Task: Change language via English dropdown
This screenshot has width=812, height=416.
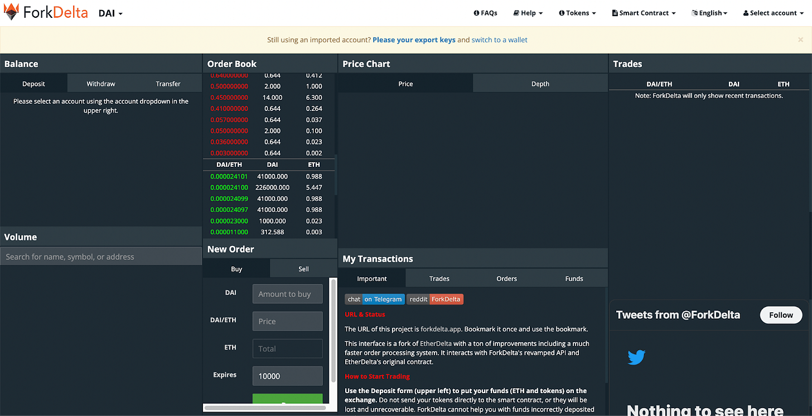Action: pyautogui.click(x=709, y=13)
